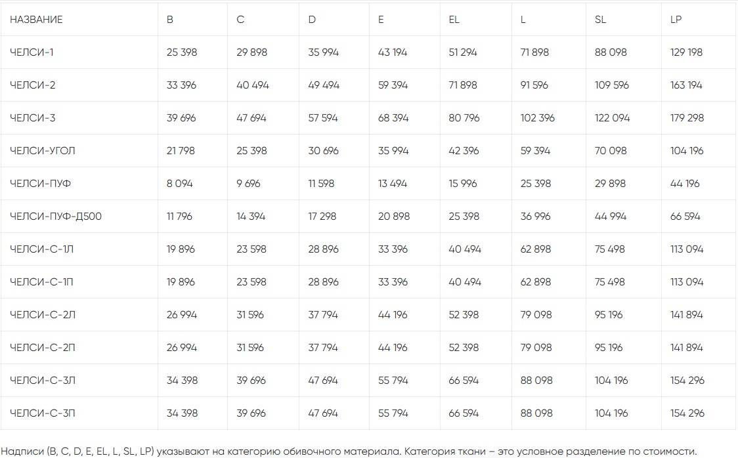Viewport: 738px width, 458px height.
Task: Select the ЧЕЛСИ-1 row name
Action: click(32, 52)
